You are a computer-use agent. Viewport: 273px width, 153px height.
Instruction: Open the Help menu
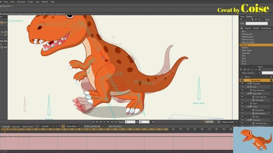click(x=52, y=2)
